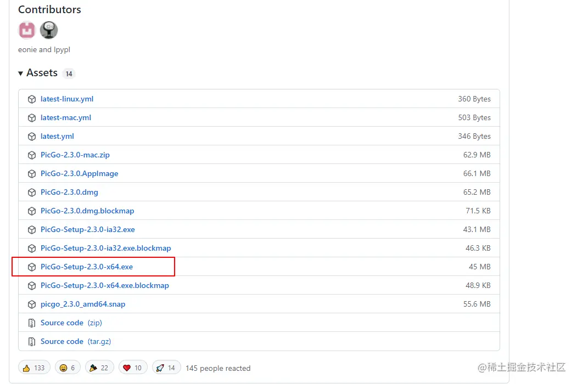Click package icon beside latest.yml
Viewport: 577px width, 384px height.
pyautogui.click(x=32, y=137)
